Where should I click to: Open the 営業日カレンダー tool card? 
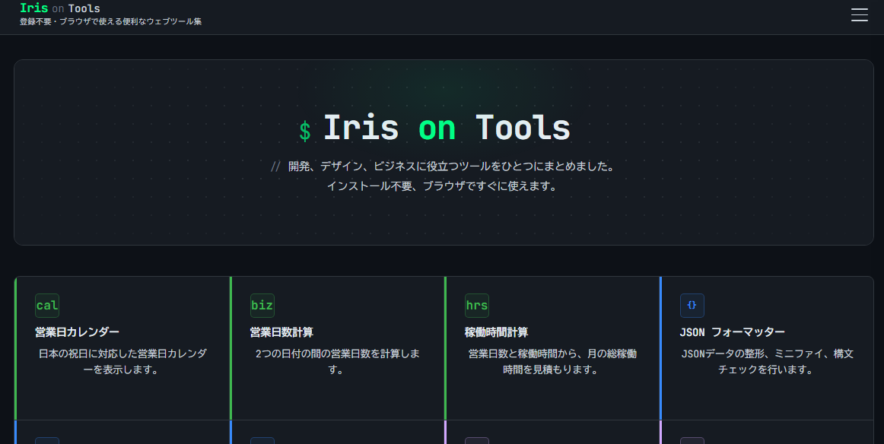122,347
